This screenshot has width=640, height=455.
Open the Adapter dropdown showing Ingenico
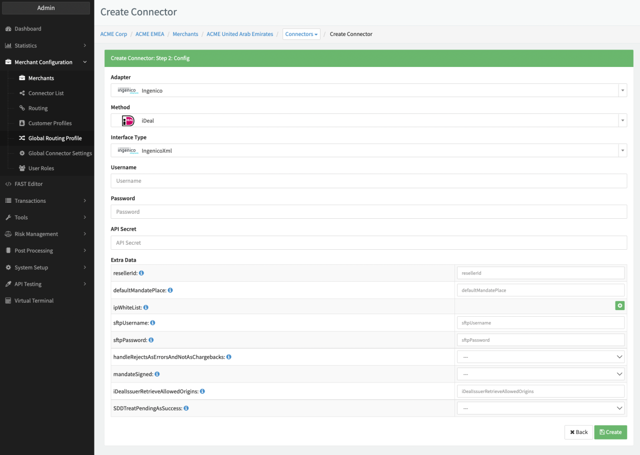point(368,90)
